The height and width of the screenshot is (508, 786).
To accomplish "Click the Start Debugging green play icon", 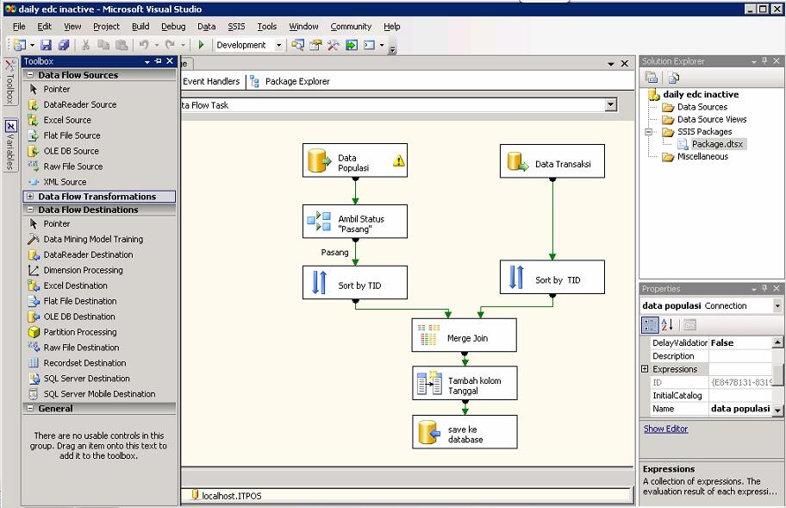I will [201, 45].
